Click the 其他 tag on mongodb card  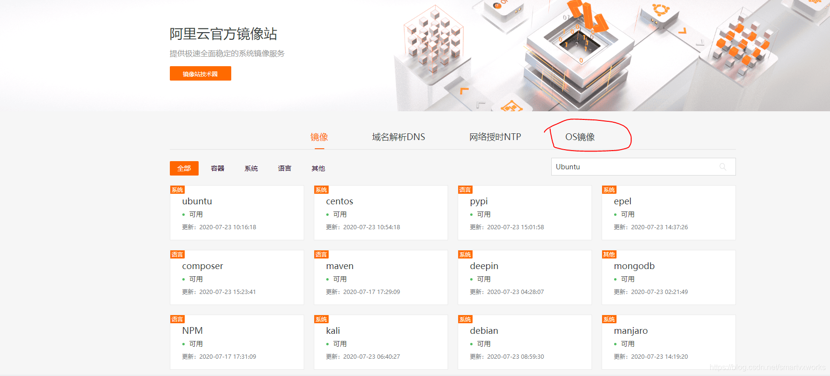(609, 255)
